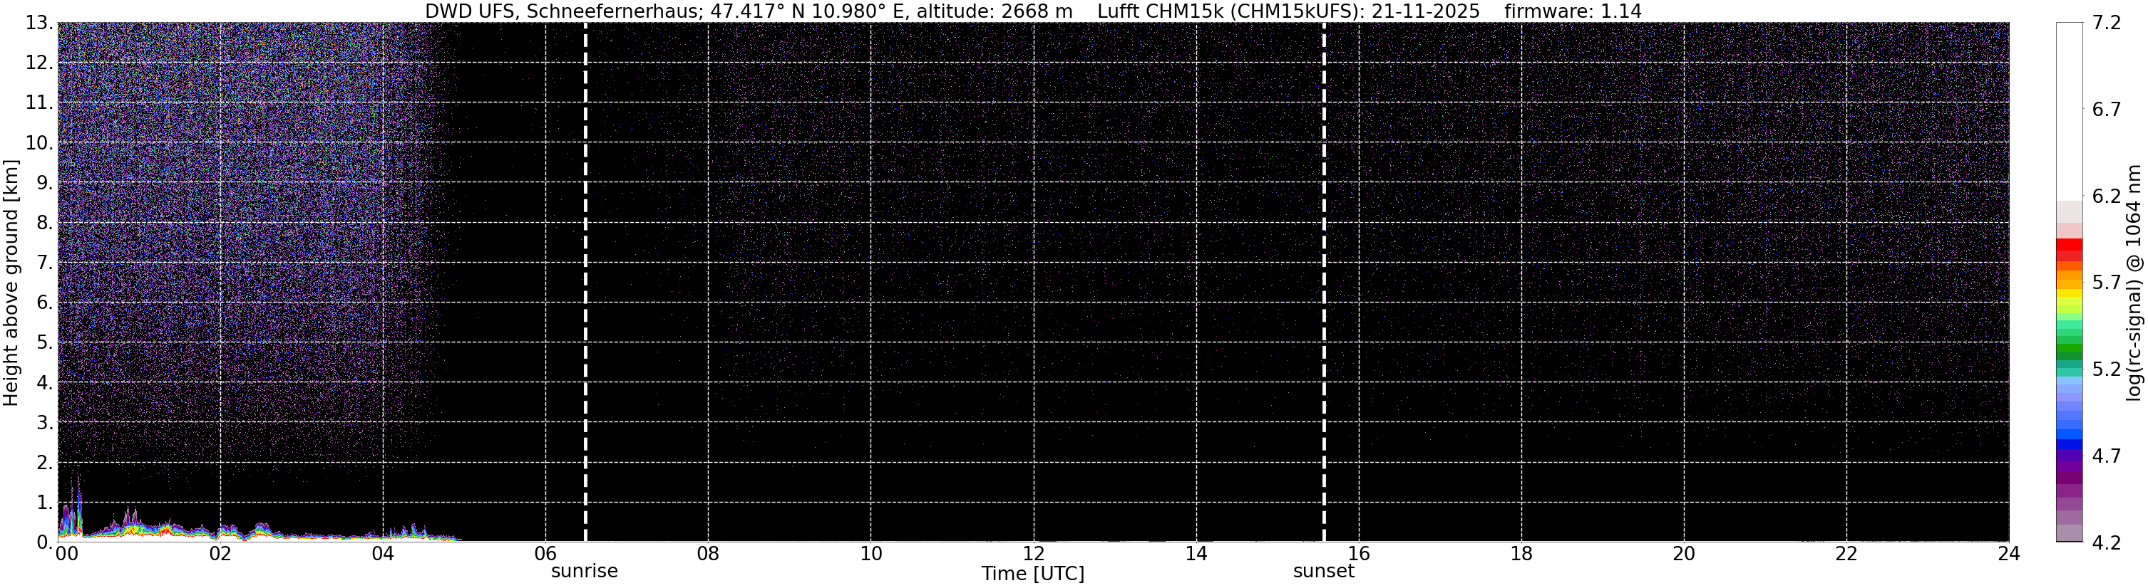Click x-axis tick label 22
This screenshot has height=588, width=2148.
[x=1846, y=554]
